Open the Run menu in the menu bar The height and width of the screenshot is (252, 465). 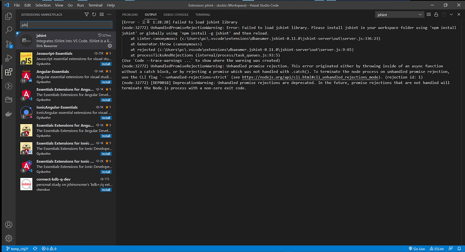(x=80, y=5)
